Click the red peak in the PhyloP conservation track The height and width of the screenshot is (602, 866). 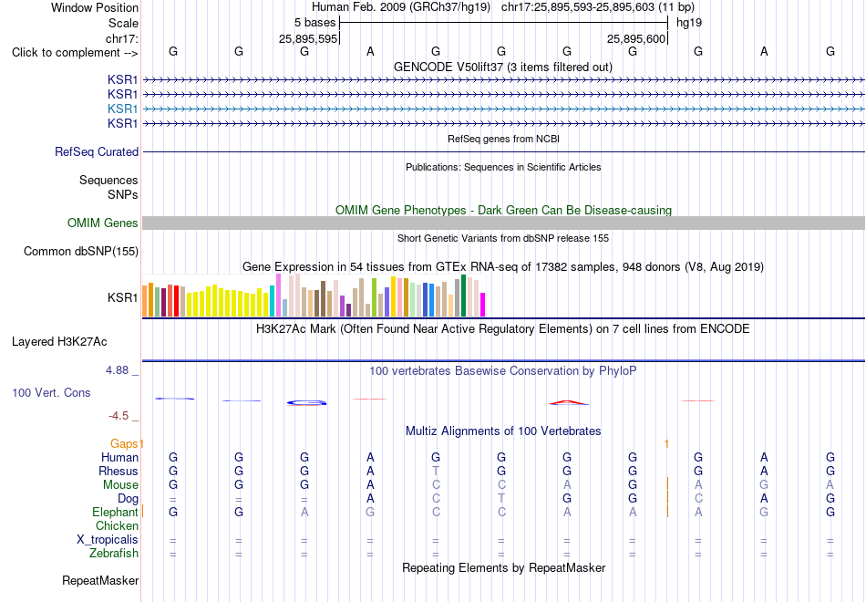[x=568, y=402]
